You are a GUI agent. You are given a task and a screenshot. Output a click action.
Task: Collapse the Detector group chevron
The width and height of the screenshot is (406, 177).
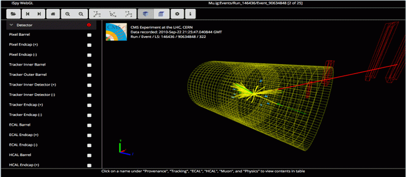tap(11, 25)
